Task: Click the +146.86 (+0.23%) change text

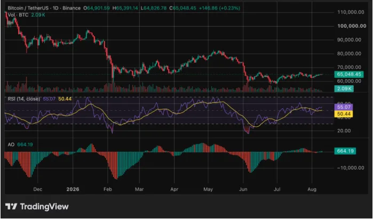Action: coord(219,8)
